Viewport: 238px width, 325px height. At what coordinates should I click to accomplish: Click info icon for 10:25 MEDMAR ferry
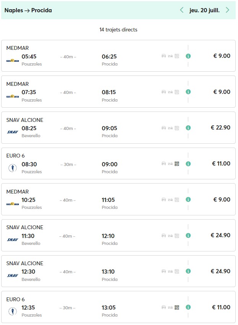188,199
